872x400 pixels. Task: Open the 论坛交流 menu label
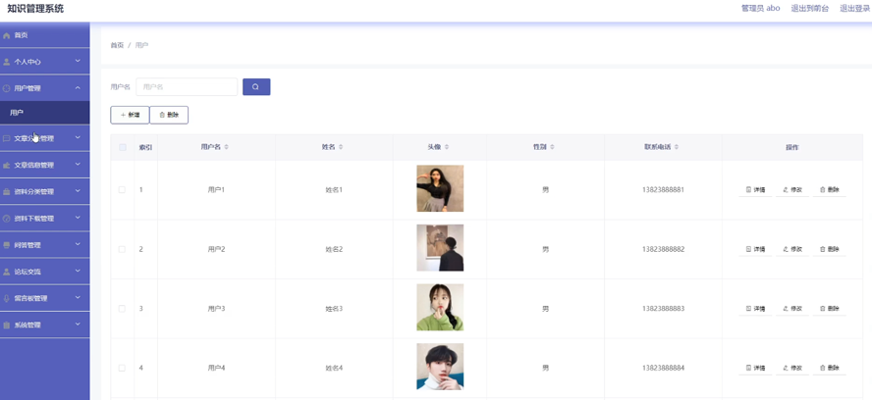click(x=27, y=272)
